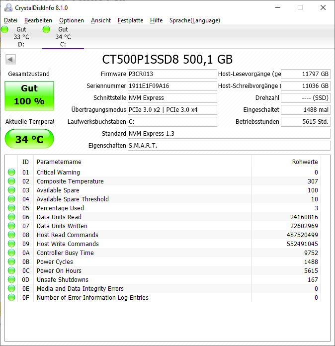
Task: Click the host writes value 11036 GB
Action: pyautogui.click(x=306, y=86)
